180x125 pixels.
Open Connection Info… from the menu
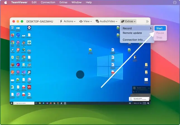134,40
